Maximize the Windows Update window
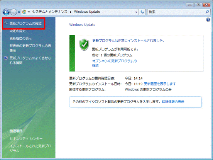 pos(198,5)
